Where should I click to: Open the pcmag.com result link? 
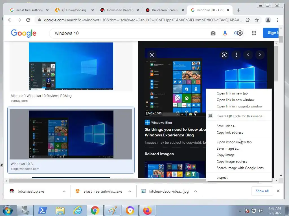tap(19, 101)
